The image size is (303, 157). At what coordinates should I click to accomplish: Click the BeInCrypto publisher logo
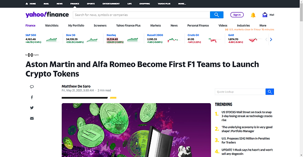click(32, 55)
